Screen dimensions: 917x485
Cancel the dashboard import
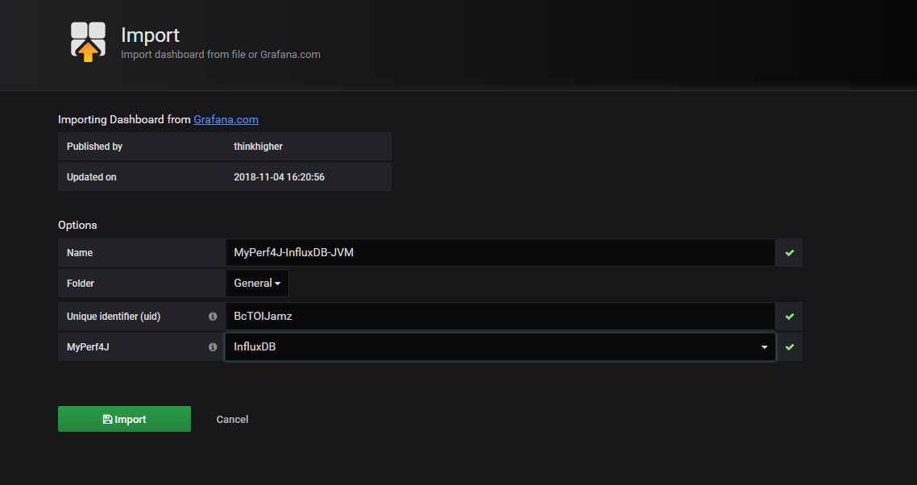[x=232, y=420]
